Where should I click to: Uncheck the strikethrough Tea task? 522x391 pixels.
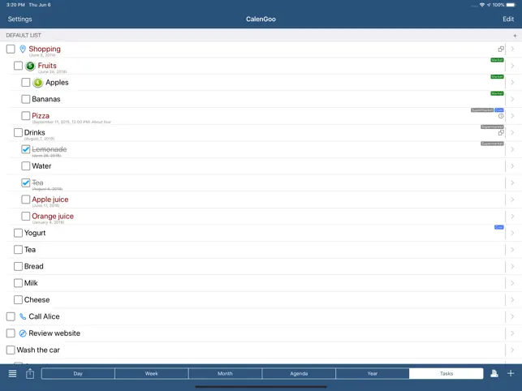tap(26, 183)
